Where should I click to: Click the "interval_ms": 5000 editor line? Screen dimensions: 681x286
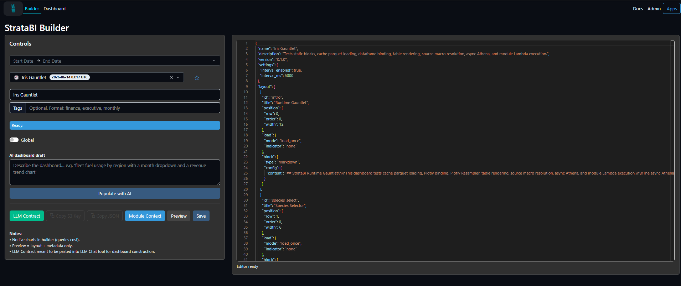[x=277, y=76]
